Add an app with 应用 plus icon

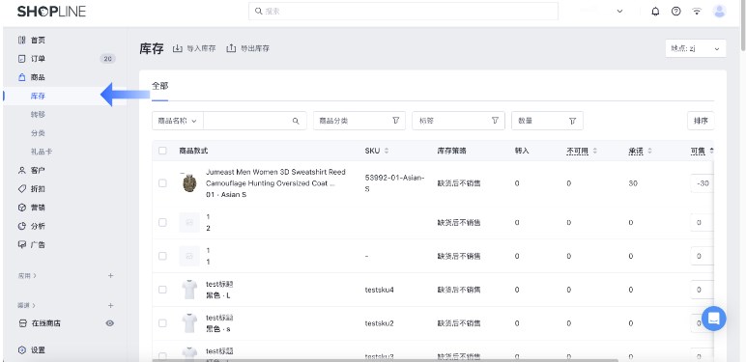click(110, 275)
